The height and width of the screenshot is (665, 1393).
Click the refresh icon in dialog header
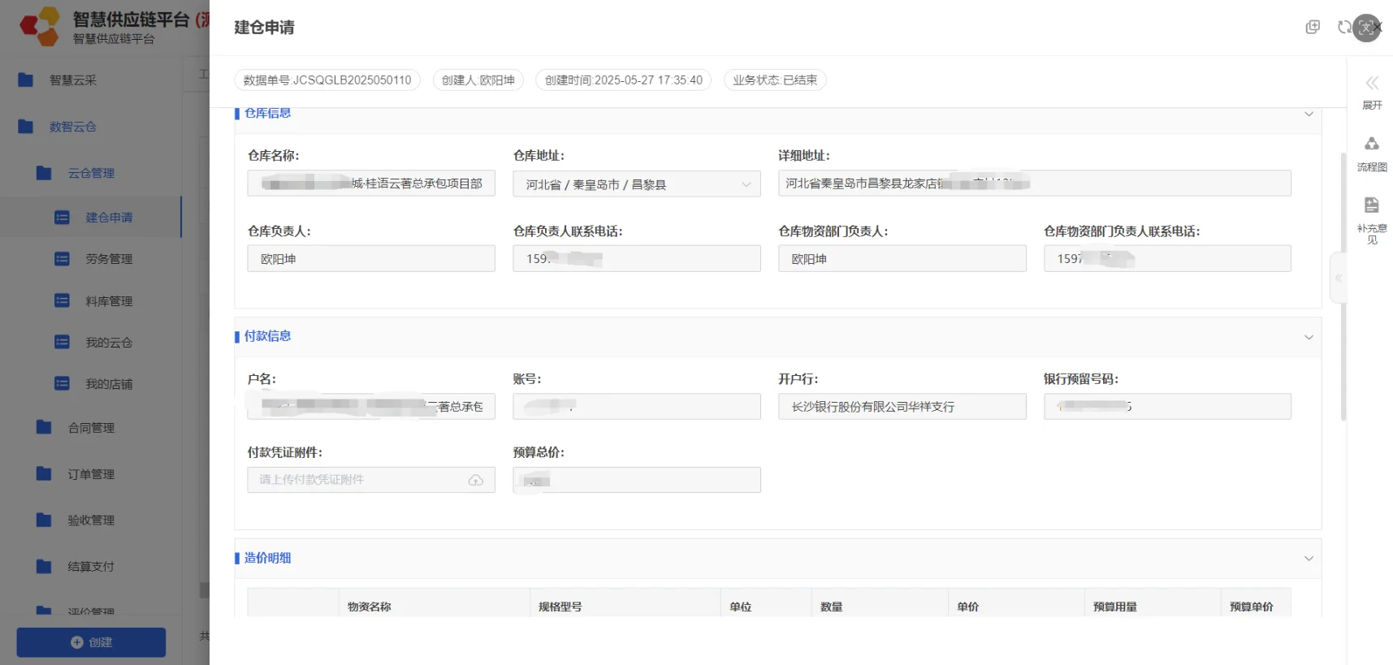tap(1344, 27)
